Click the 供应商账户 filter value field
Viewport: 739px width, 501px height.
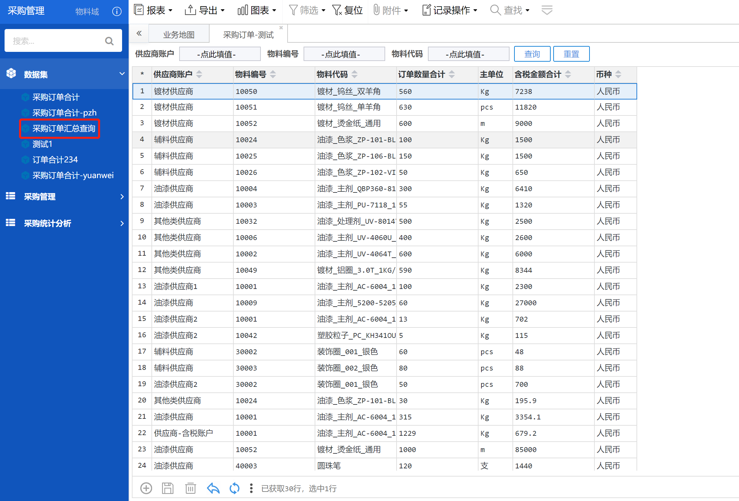tap(220, 54)
